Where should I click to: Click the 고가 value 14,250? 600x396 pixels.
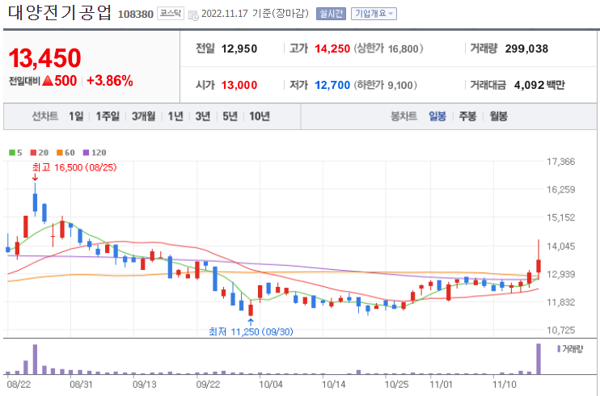coord(332,48)
